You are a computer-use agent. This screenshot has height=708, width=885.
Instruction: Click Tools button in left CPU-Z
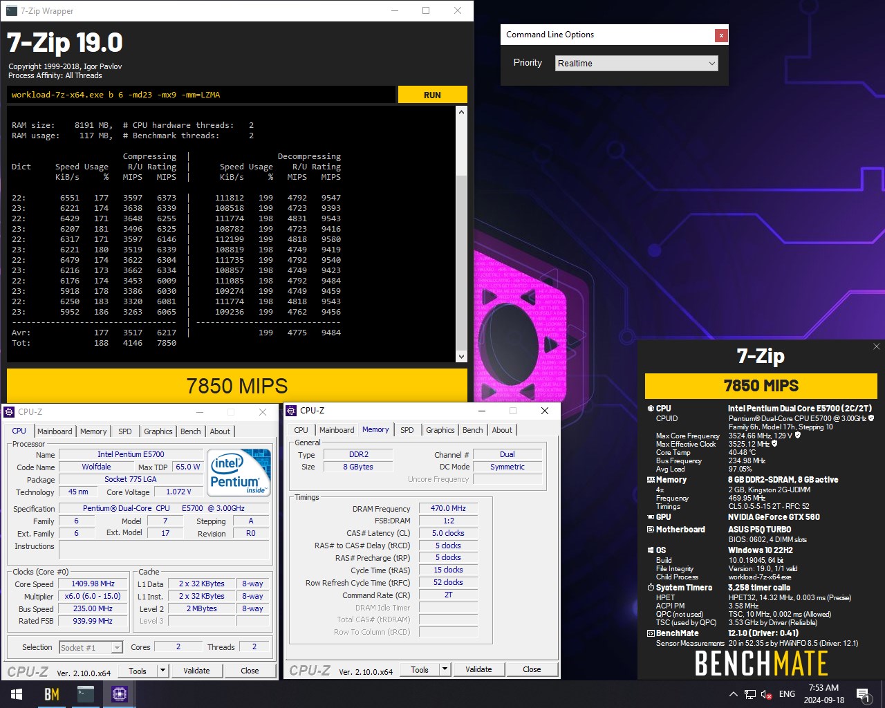tap(138, 671)
